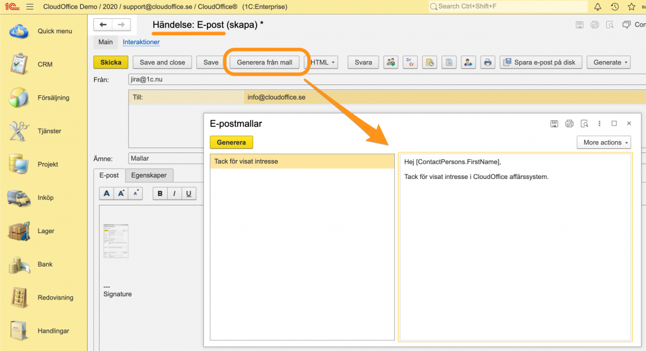Open Bank section in sidebar
646x351 pixels.
pyautogui.click(x=44, y=265)
